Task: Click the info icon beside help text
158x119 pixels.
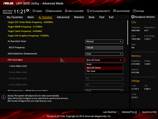Action: pyautogui.click(x=4, y=97)
